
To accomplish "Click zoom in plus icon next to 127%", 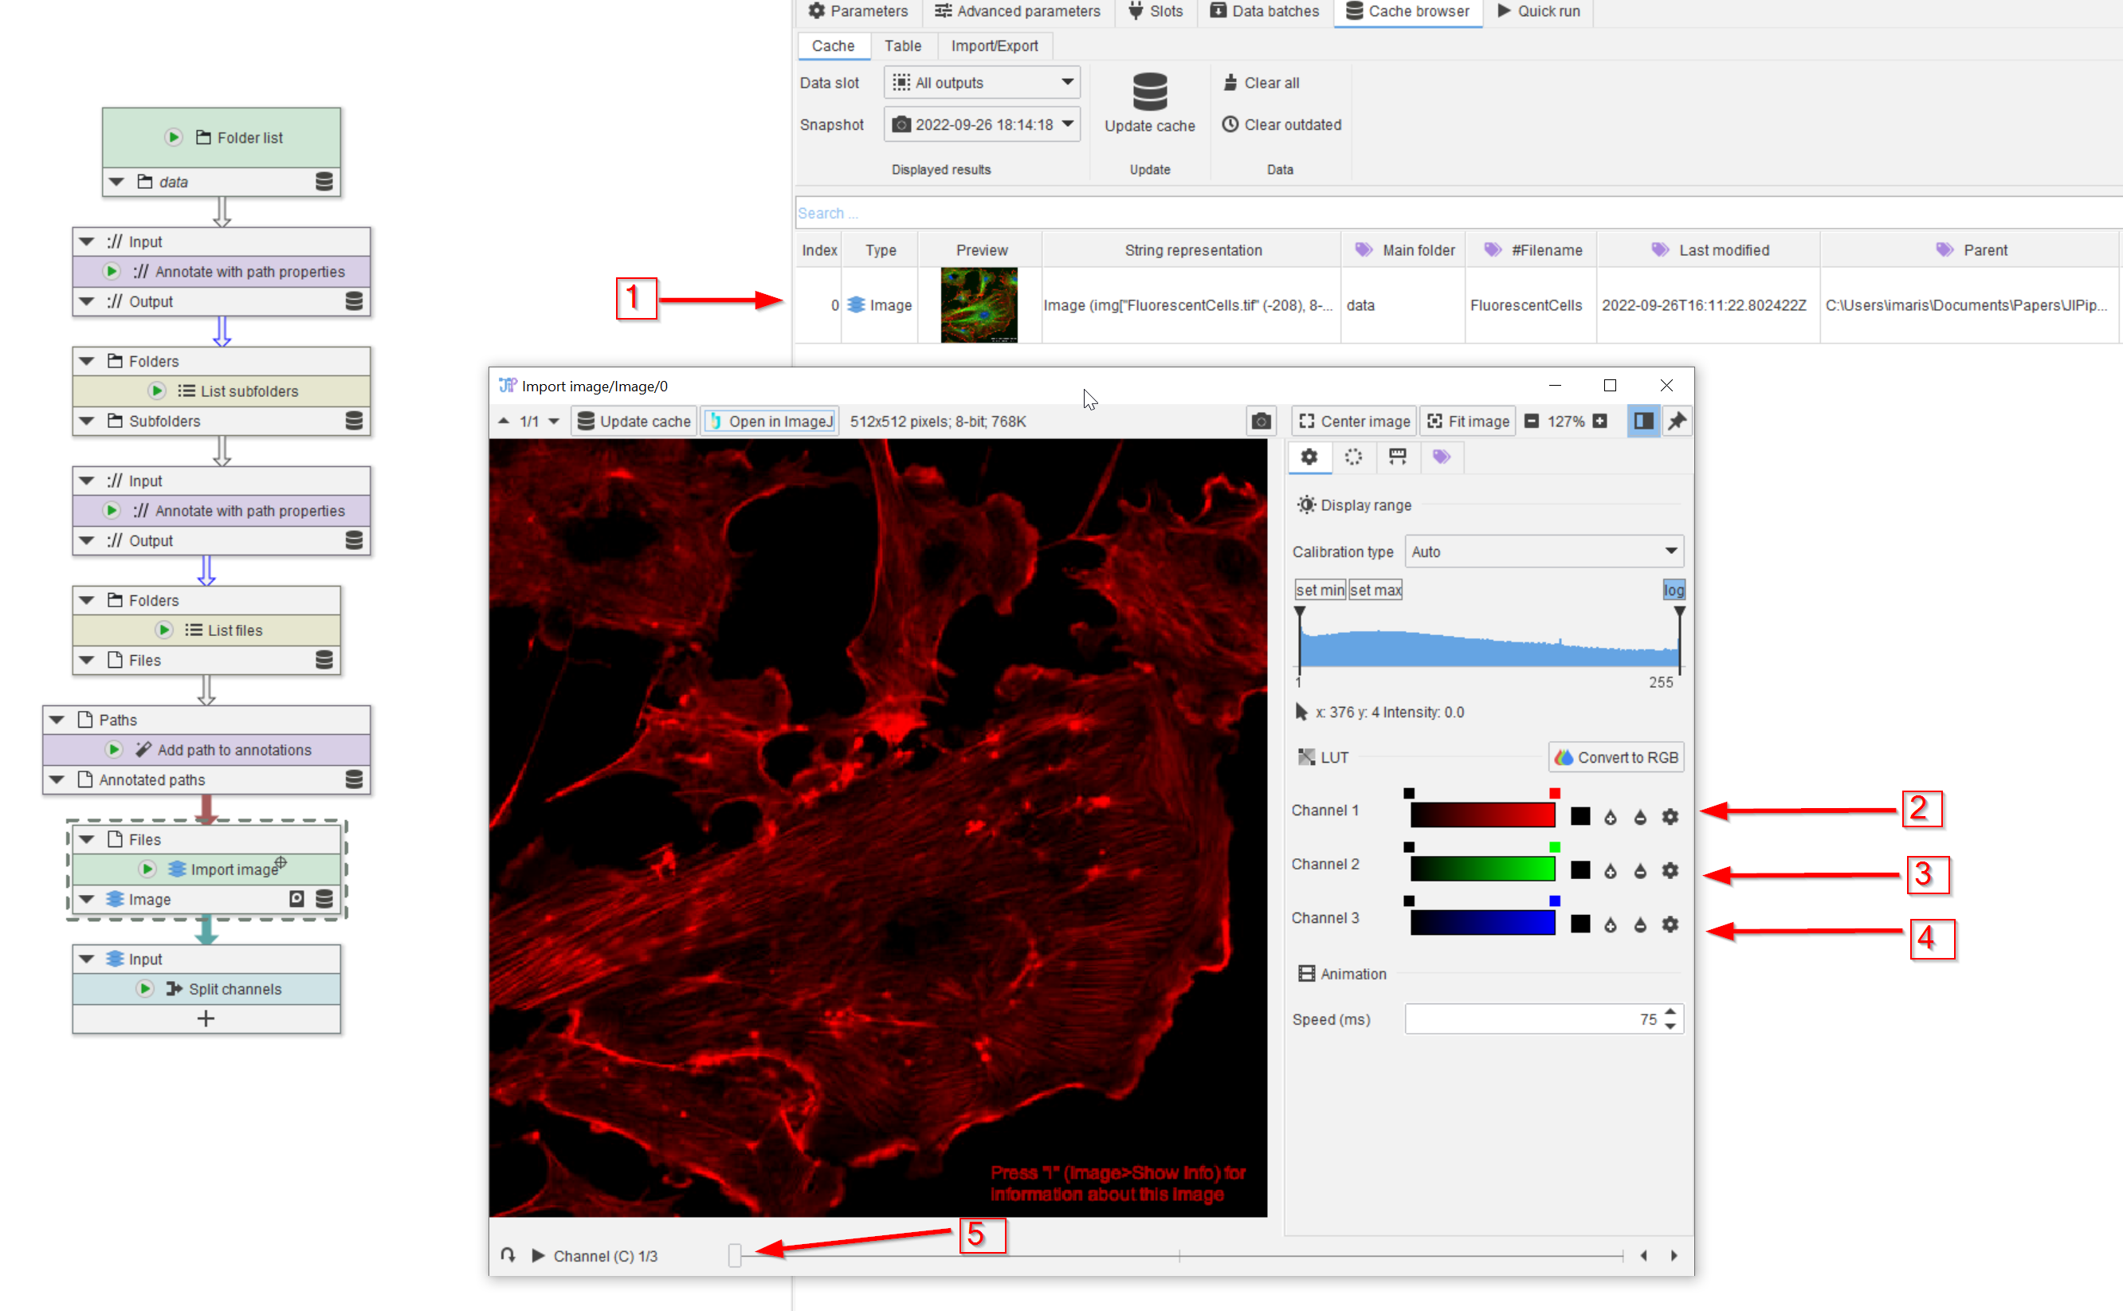I will (1600, 422).
